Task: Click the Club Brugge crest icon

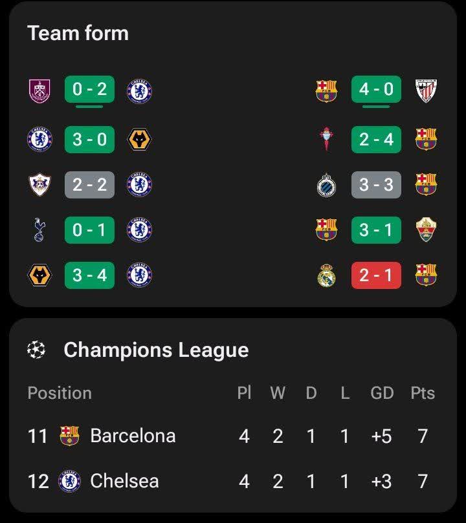Action: click(326, 185)
